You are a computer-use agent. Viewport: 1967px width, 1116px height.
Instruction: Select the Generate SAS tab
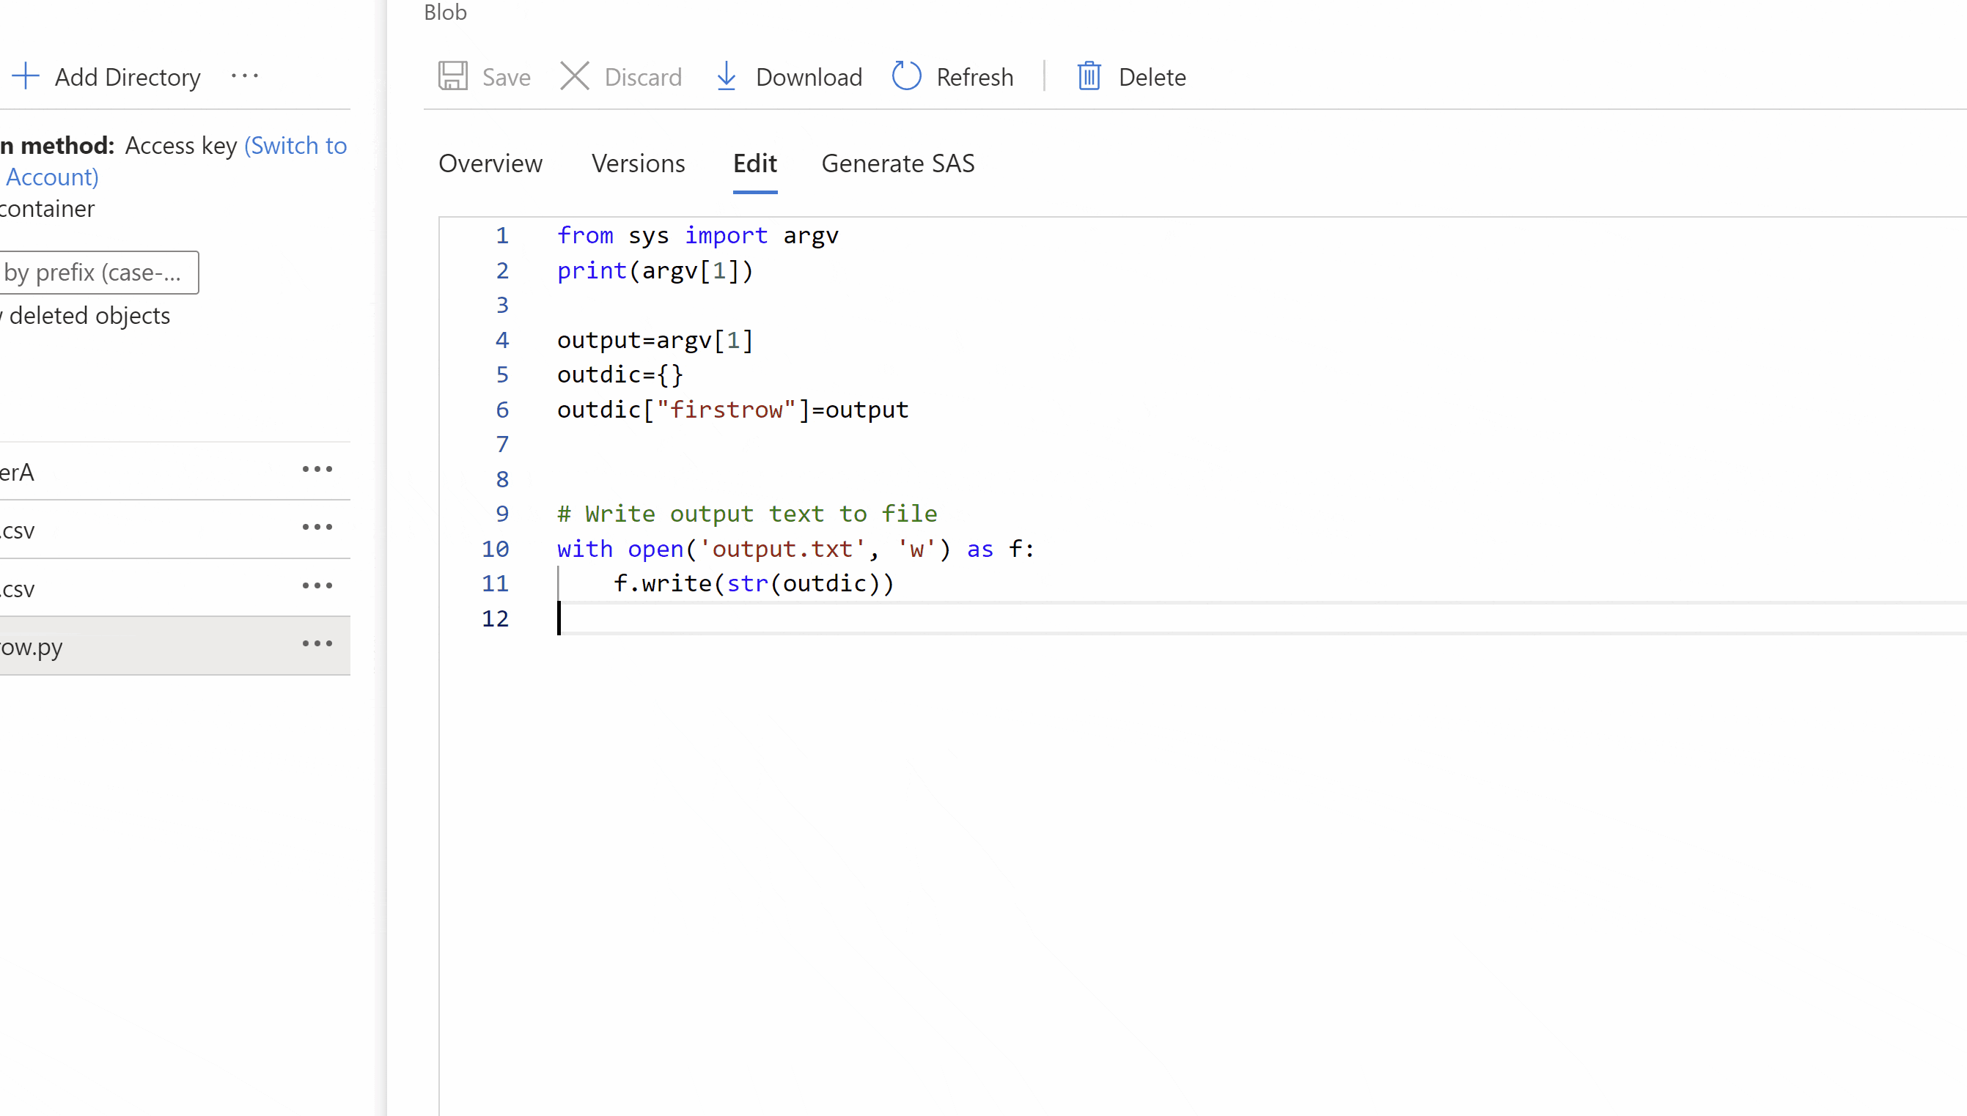point(897,163)
